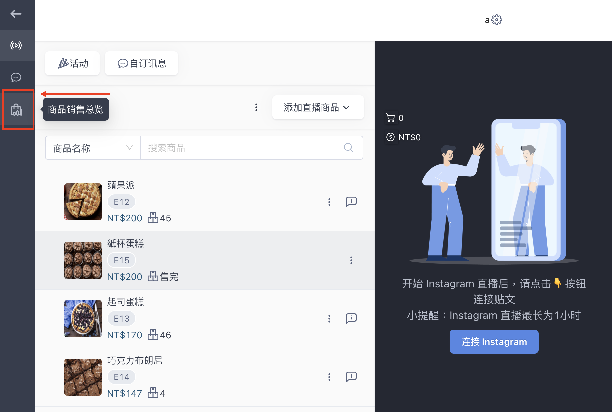
Task: Open the product sales overview sidebar icon
Action: click(17, 110)
